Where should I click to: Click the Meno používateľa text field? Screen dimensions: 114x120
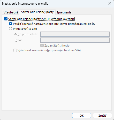[75, 34]
